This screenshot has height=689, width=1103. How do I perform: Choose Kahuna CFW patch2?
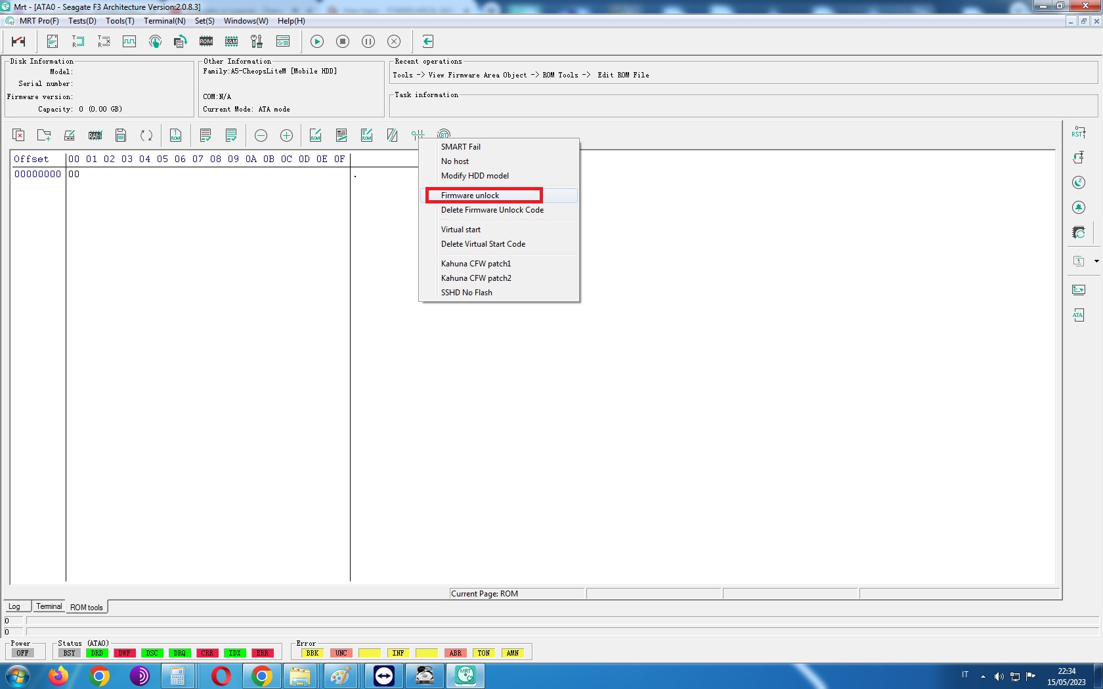(x=499, y=278)
